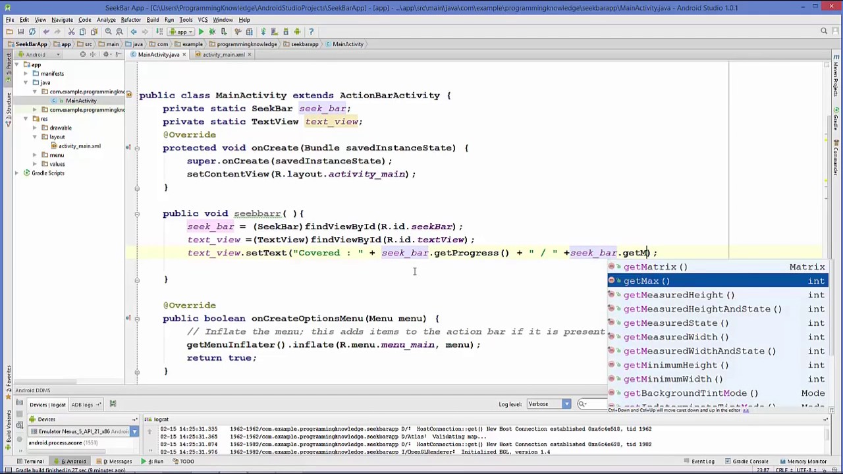
Task: Click the SeekBarApp breadcrumb
Action: (x=26, y=44)
